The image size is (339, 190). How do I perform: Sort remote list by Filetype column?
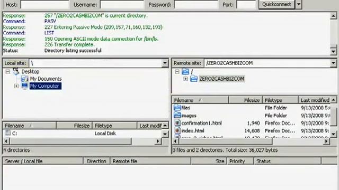click(x=280, y=100)
